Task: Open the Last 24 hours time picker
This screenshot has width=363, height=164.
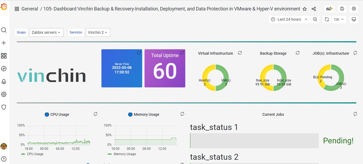Action: 289,19
